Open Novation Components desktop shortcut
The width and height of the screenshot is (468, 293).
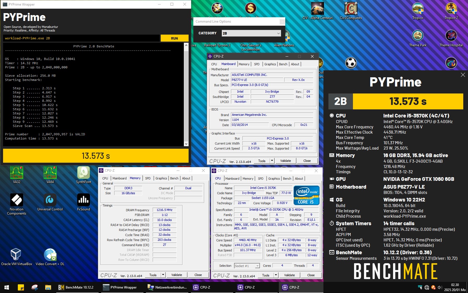[17, 204]
